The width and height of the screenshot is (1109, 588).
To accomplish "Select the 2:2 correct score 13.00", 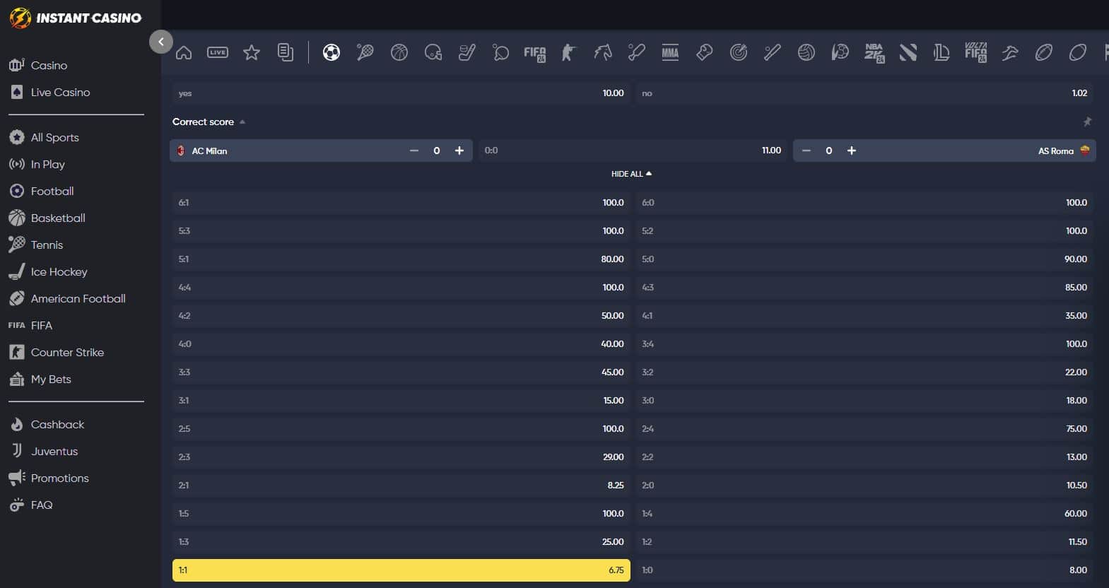I will (864, 457).
